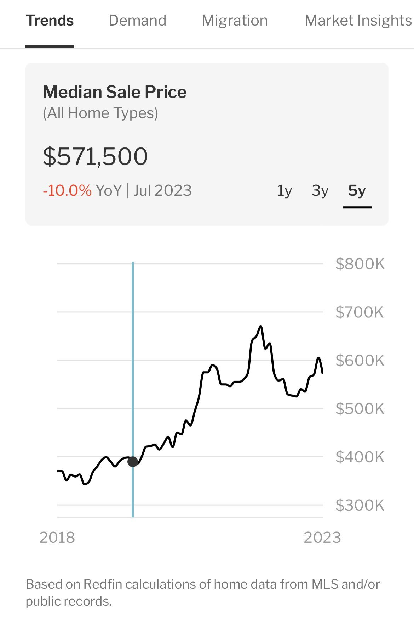The image size is (414, 618).
Task: Tap the $400K axis label
Action: 360,457
